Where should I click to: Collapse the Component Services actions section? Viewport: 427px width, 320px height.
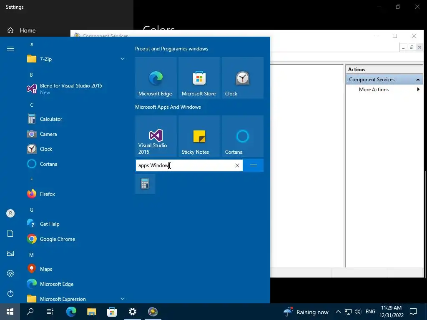coord(418,80)
